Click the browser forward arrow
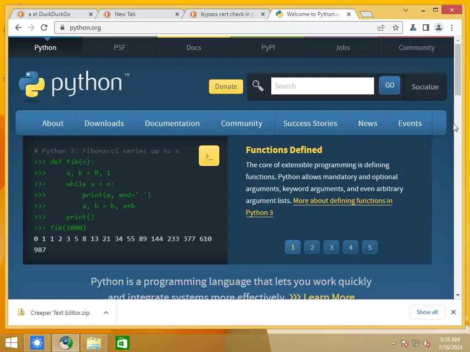 (x=31, y=28)
